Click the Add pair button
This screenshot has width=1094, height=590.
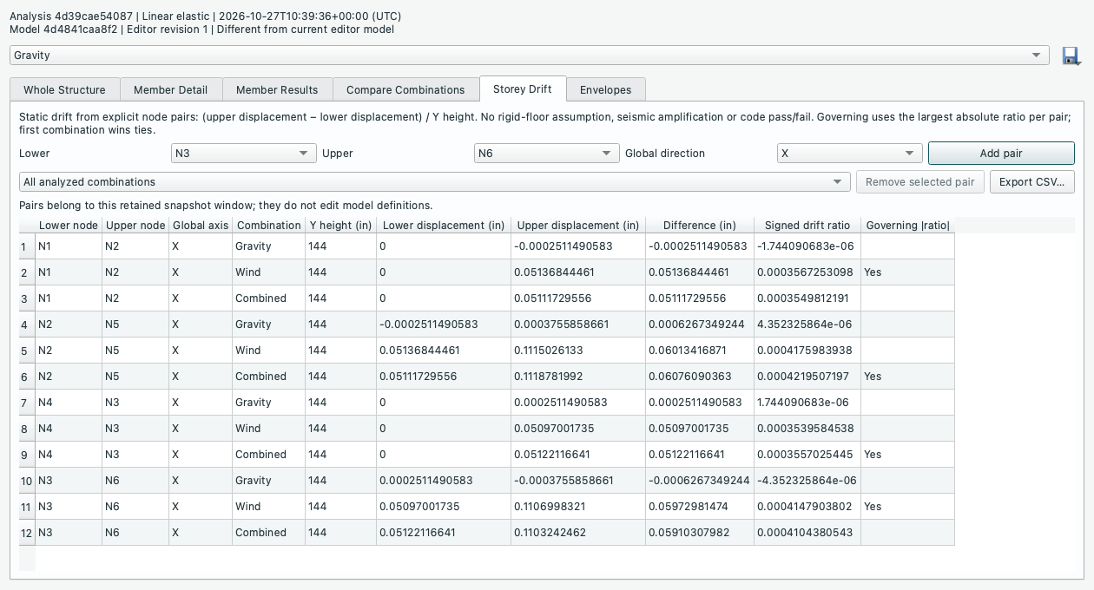point(1001,153)
